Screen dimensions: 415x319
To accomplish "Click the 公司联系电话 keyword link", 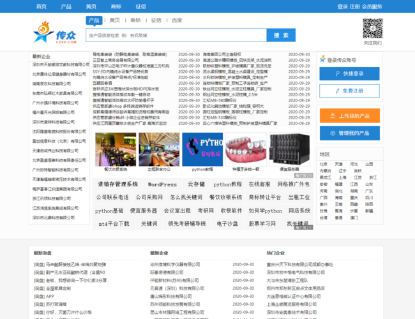I will pos(112,197).
